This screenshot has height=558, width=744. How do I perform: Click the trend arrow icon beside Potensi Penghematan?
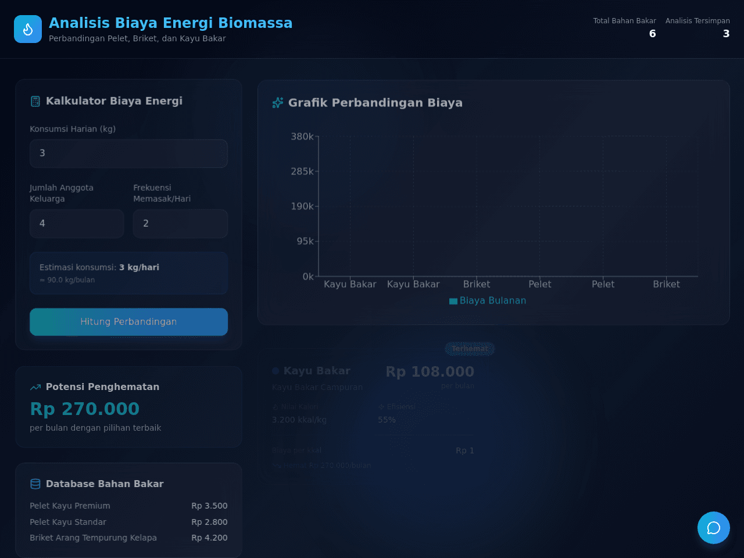coord(35,387)
